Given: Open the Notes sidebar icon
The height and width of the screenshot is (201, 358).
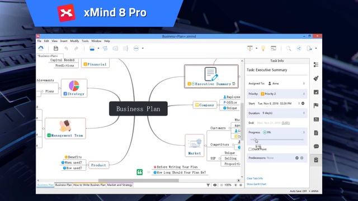Looking at the screenshot, I should (316, 133).
